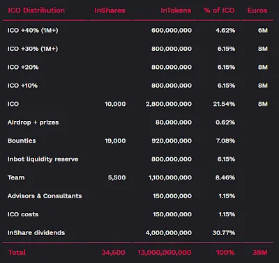
Task: Click the Advisors & Consultants row label
Action: pos(45,196)
